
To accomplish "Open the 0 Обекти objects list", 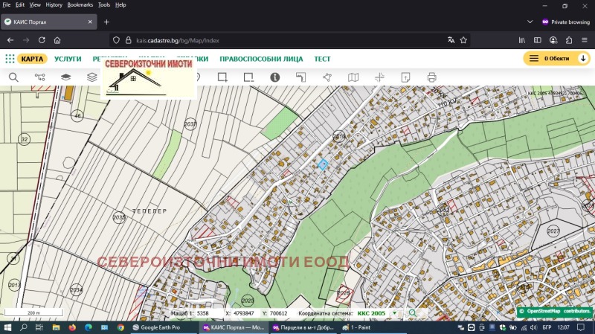I will (x=556, y=59).
